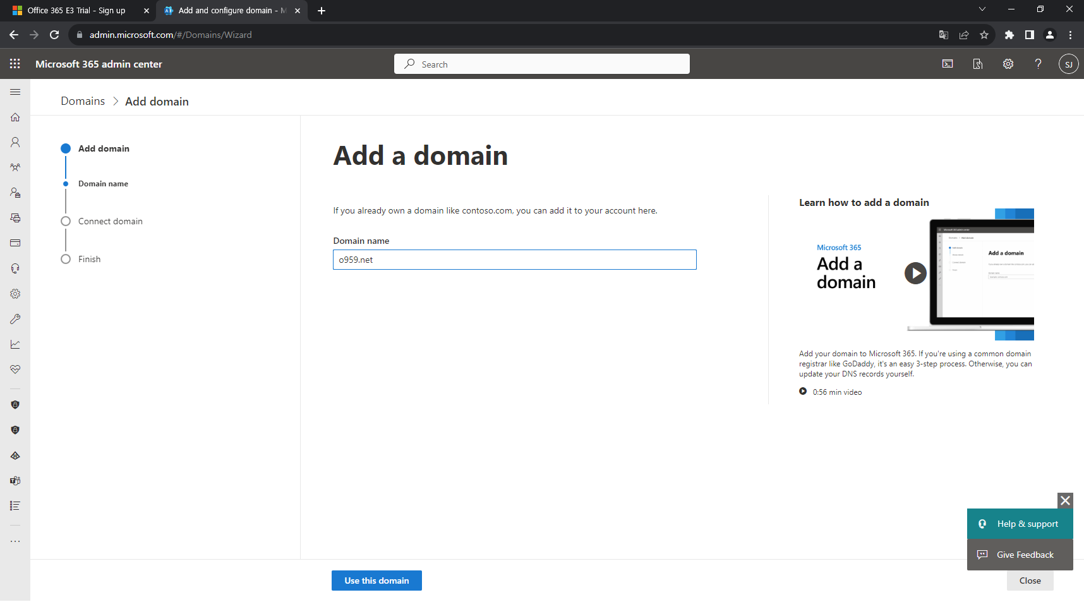The width and height of the screenshot is (1084, 602).
Task: Open the Resources printer icon in sidebar
Action: 15,218
